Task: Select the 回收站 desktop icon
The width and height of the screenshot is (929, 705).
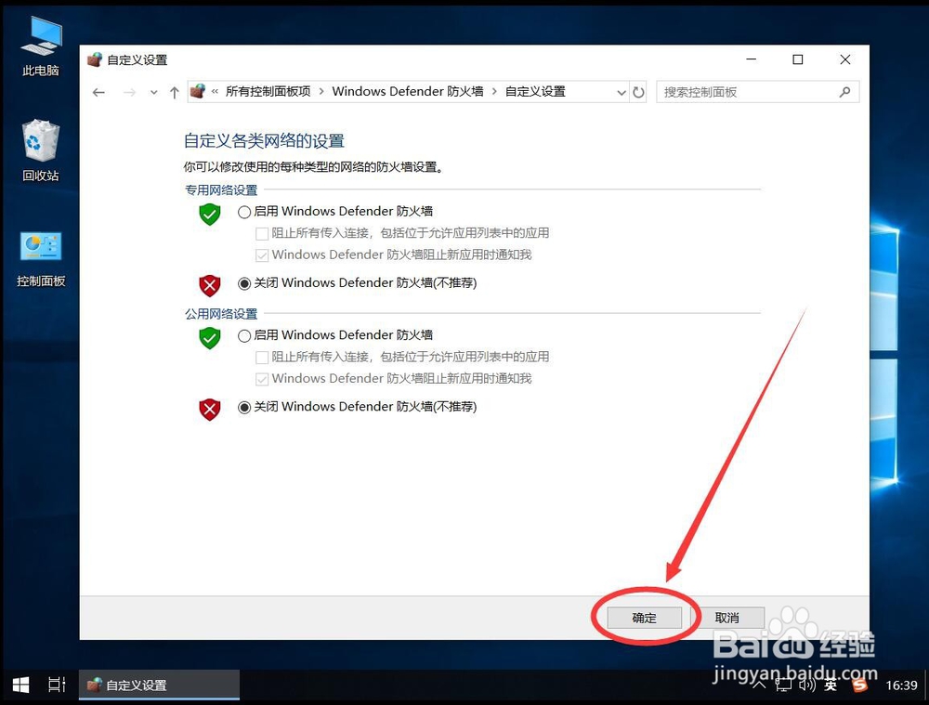Action: point(41,151)
